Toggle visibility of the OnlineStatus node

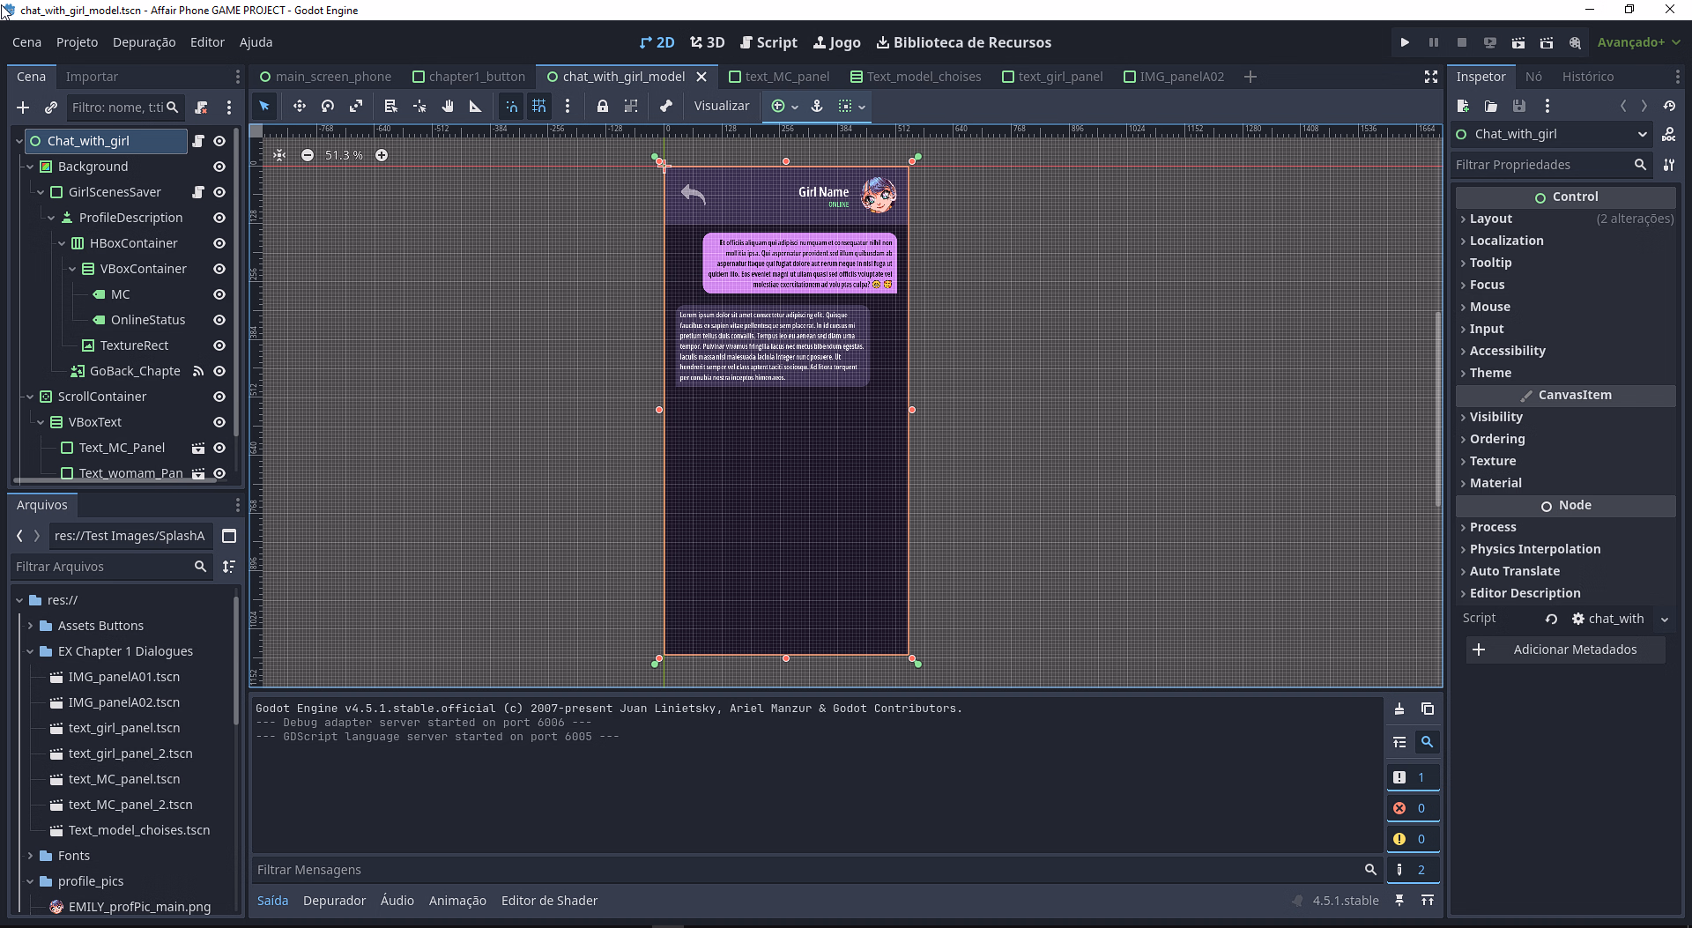(219, 320)
